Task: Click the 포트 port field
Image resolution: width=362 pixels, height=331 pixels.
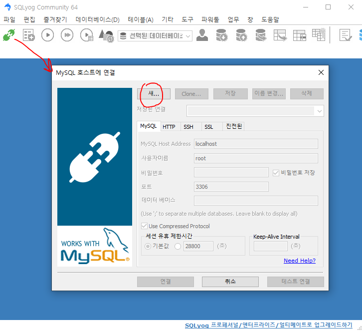Action: 231,187
